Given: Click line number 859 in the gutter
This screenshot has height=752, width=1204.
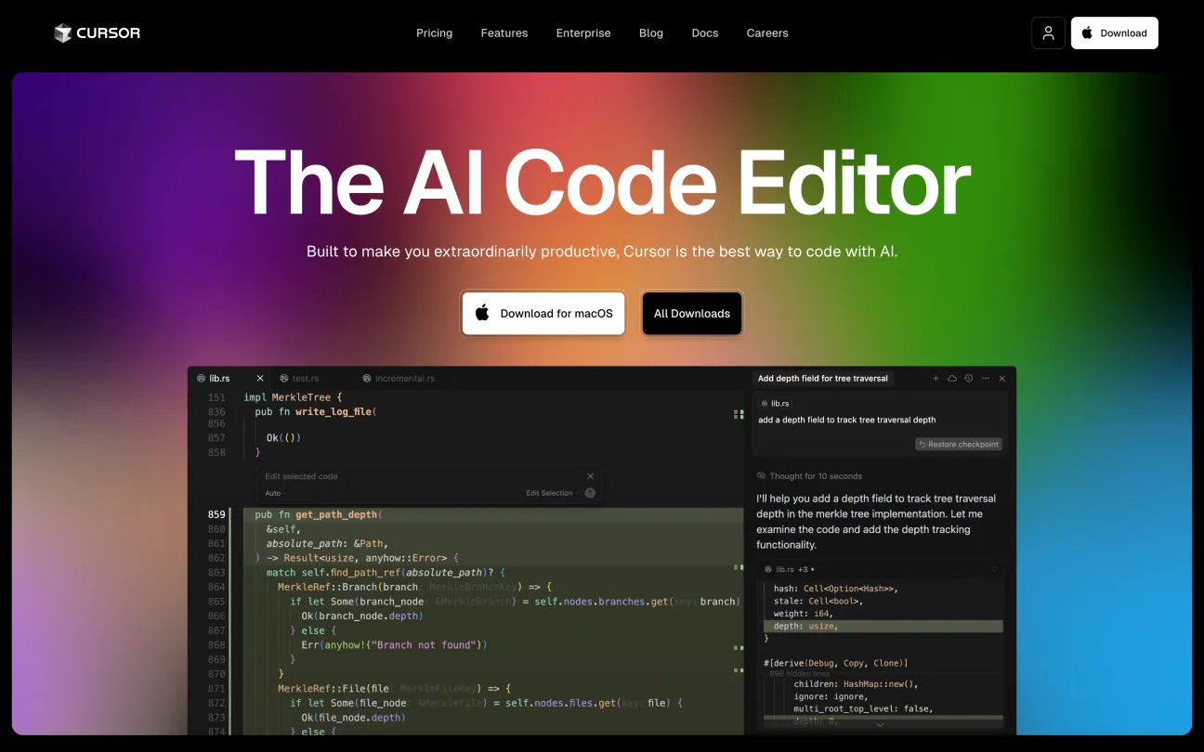Looking at the screenshot, I should point(216,514).
